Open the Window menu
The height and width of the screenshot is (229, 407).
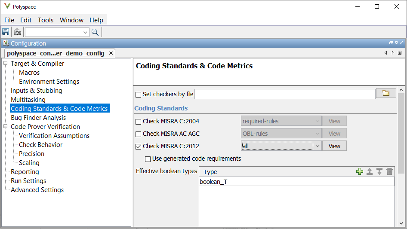point(71,20)
